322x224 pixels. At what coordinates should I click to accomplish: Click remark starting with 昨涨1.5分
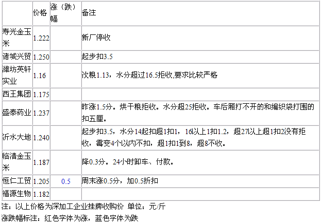coord(198,113)
